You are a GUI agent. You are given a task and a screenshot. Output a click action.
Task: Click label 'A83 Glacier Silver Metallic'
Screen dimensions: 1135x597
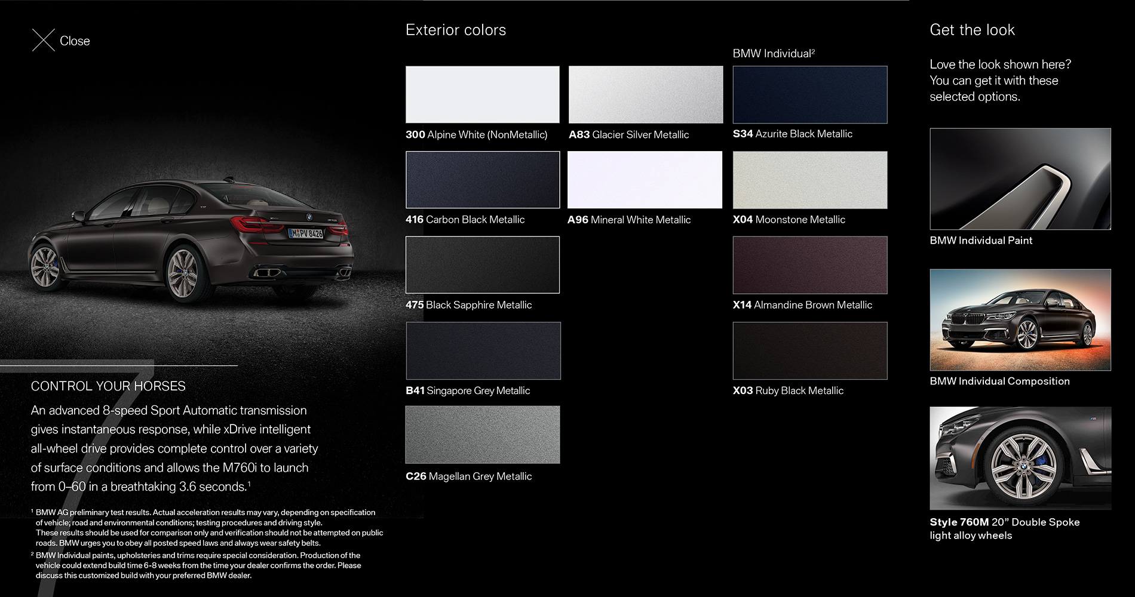pos(628,135)
